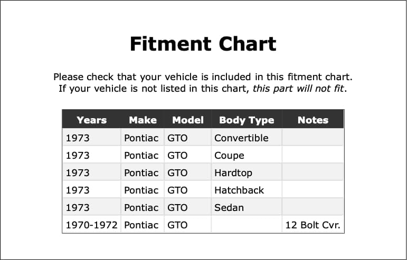
Task: Select the Notes column header
Action: [313, 120]
